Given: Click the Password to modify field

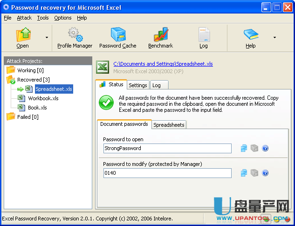Looking at the screenshot, I should point(167,173).
